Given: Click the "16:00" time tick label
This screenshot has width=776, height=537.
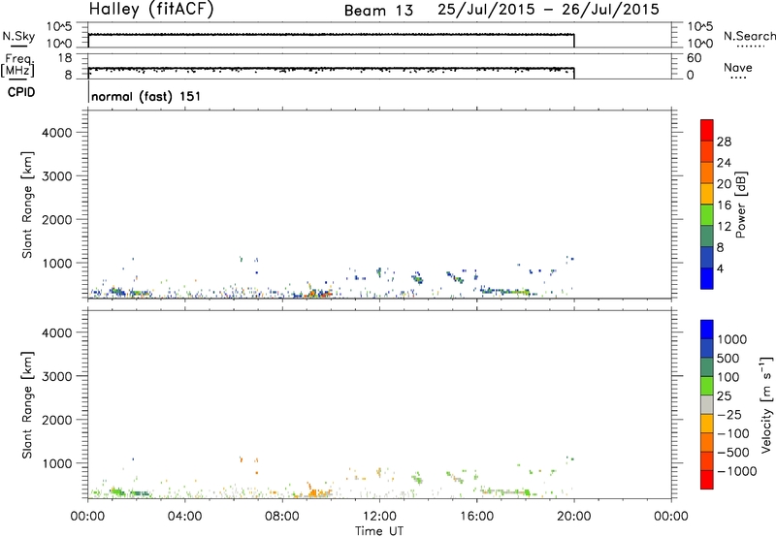Looking at the screenshot, I should 476,517.
